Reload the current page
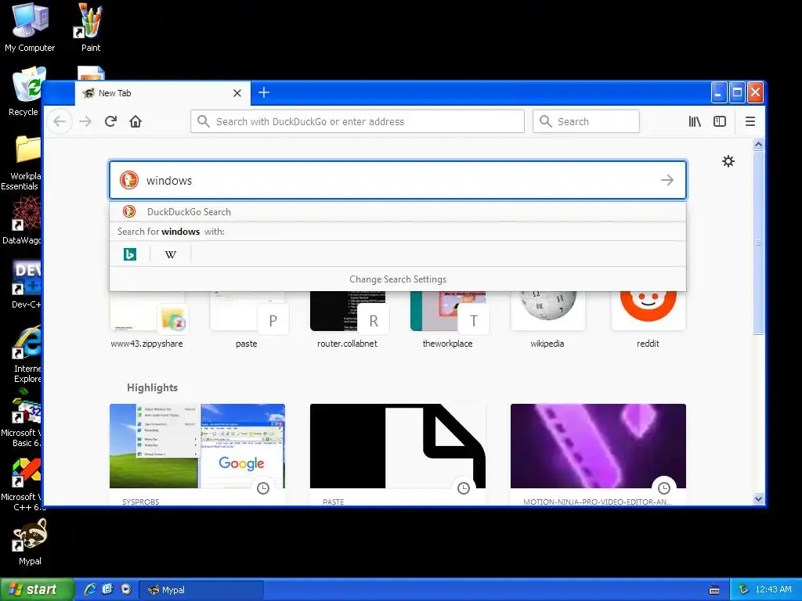Screen dimensions: 802x601 [110, 121]
